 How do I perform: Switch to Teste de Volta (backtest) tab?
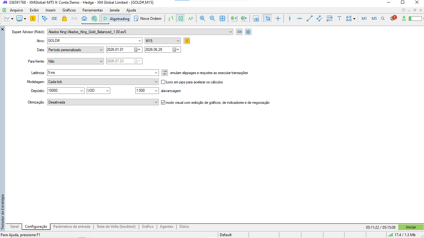[x=116, y=227]
